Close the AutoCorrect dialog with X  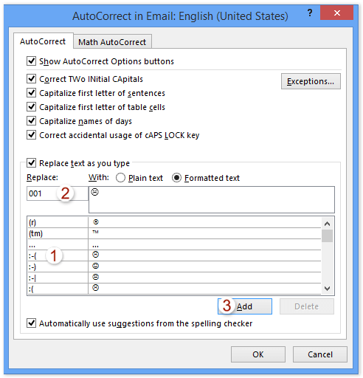click(336, 13)
